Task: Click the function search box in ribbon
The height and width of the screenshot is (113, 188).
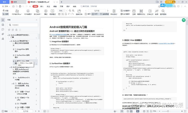Action: pos(89,6)
